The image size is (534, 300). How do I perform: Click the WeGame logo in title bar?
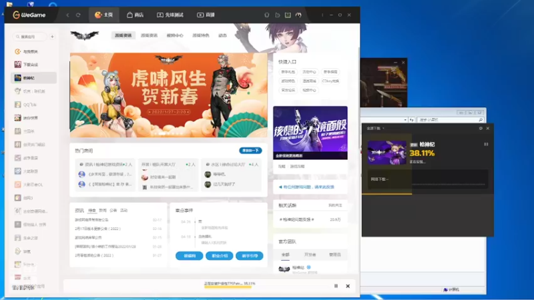pyautogui.click(x=29, y=15)
